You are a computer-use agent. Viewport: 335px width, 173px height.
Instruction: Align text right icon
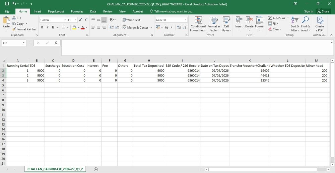pyautogui.click(x=104, y=27)
